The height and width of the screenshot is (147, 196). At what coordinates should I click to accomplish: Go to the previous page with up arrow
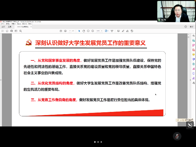61,31
